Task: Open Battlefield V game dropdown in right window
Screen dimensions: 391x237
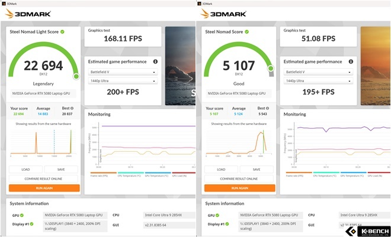Action: [319, 72]
